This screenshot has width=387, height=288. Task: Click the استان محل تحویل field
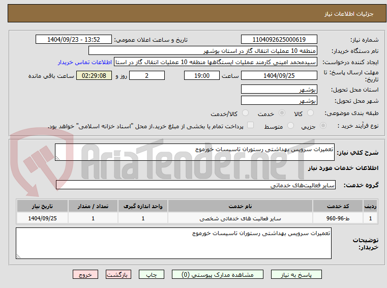coord(279,89)
